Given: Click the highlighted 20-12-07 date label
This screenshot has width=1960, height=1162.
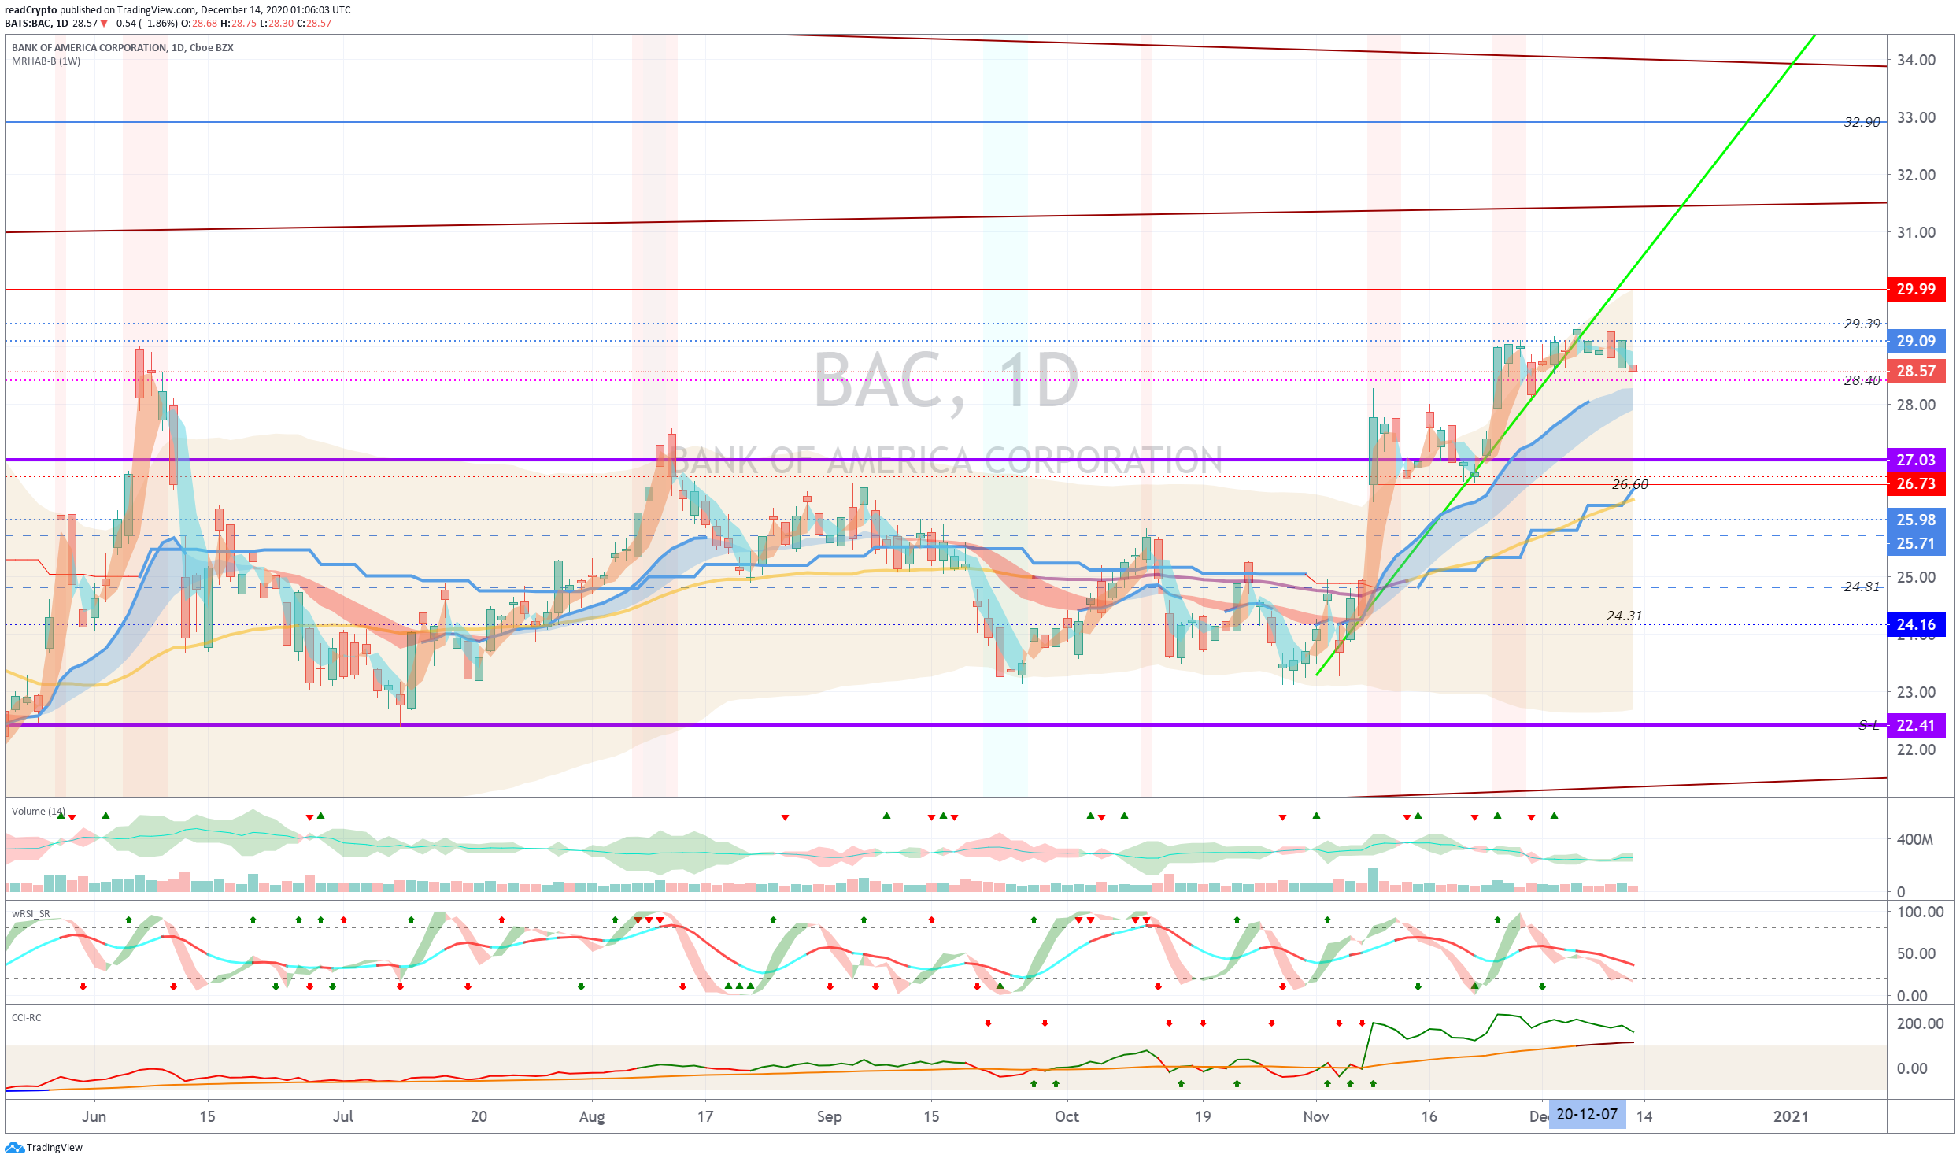Looking at the screenshot, I should click(1587, 1115).
